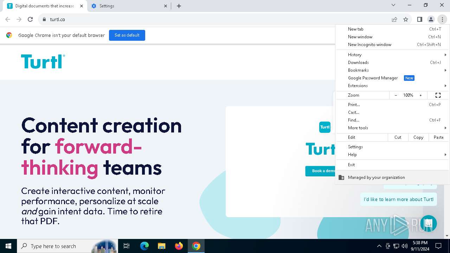Open the volume control icon

pos(405,246)
